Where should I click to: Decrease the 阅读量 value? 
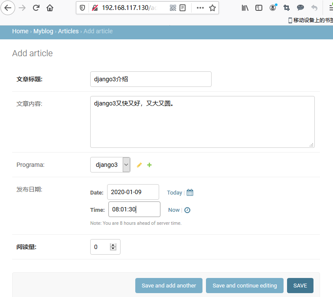(113, 249)
